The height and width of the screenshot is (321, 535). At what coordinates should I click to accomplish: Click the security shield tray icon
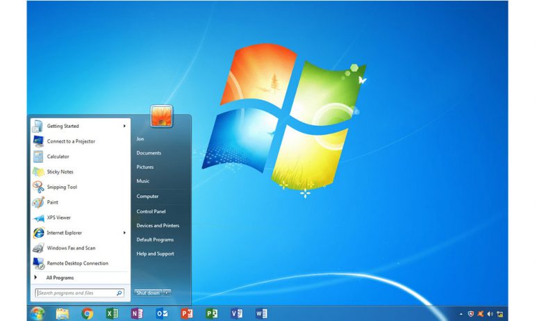click(x=471, y=314)
